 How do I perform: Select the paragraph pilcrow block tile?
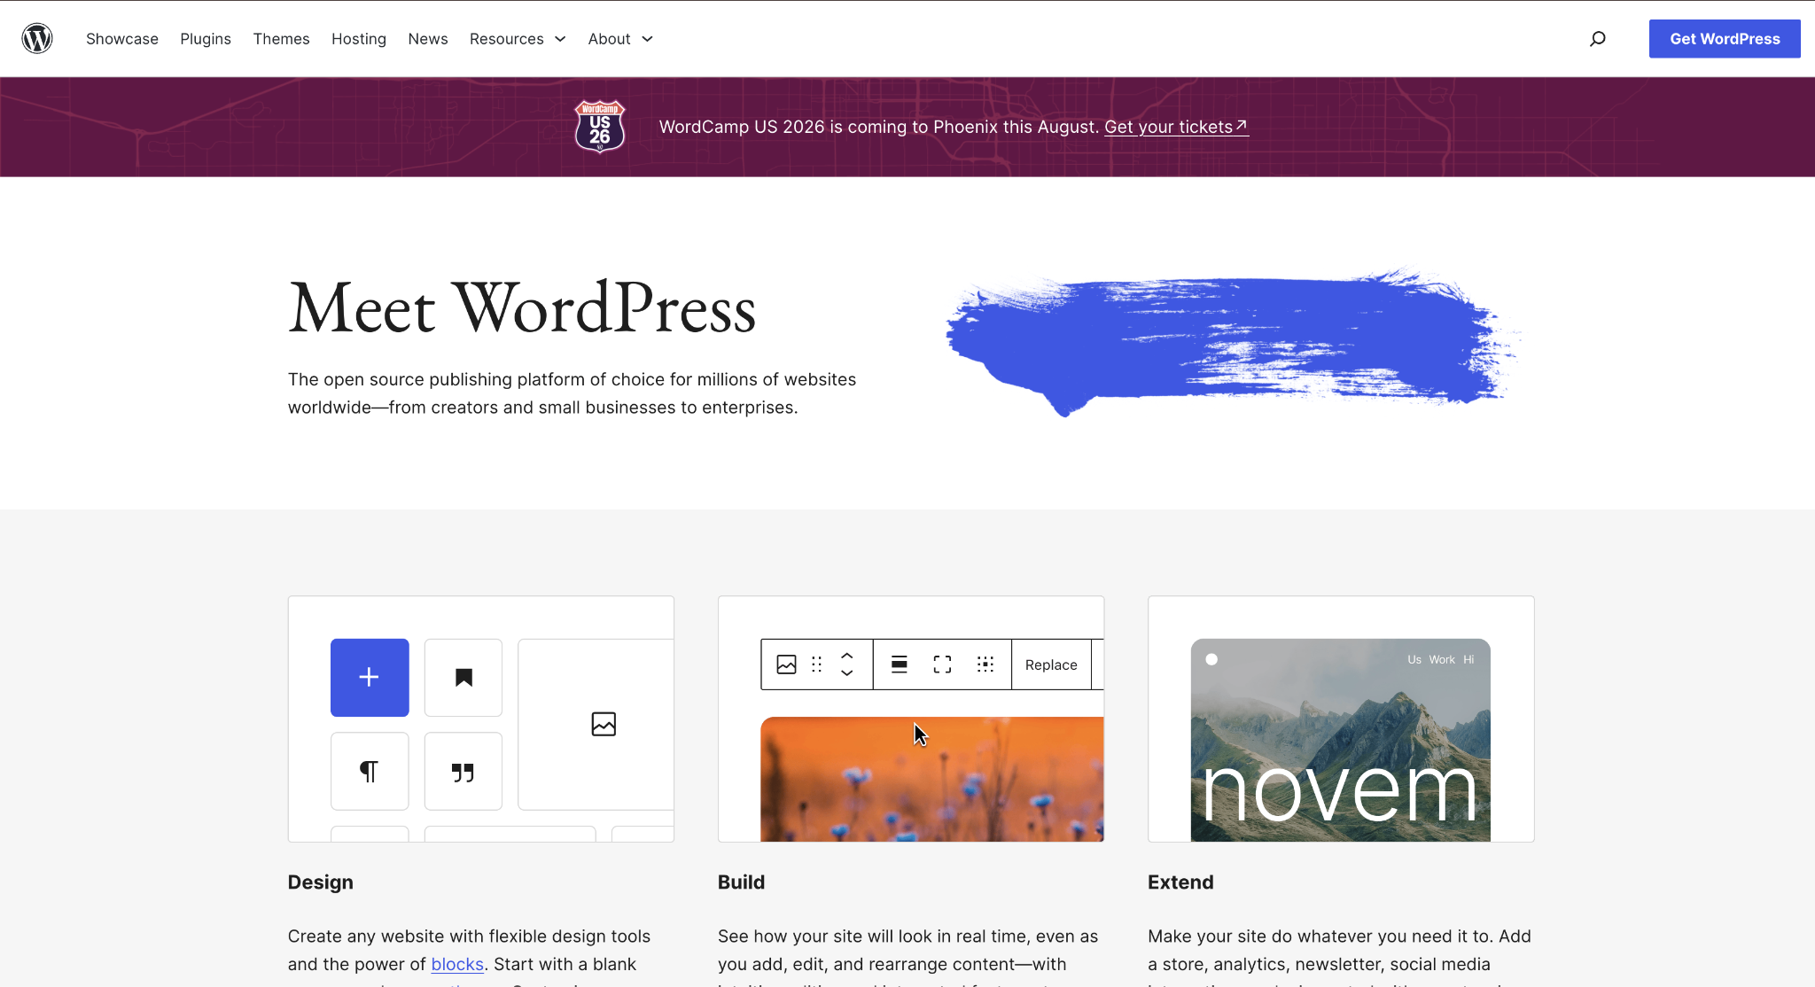click(x=370, y=772)
